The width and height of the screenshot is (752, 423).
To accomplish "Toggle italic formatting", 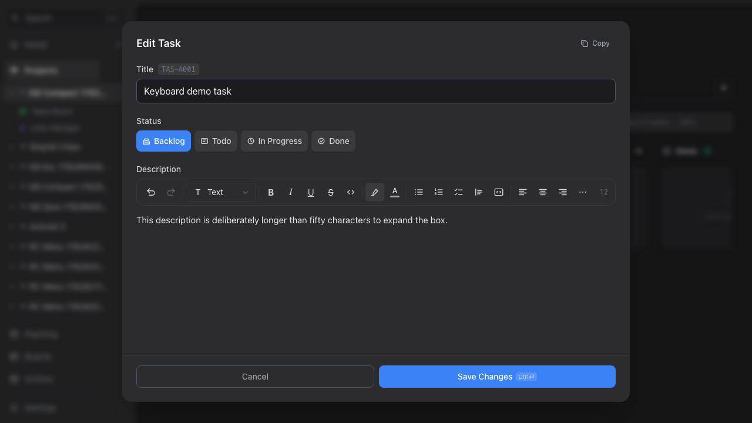I will pos(291,192).
